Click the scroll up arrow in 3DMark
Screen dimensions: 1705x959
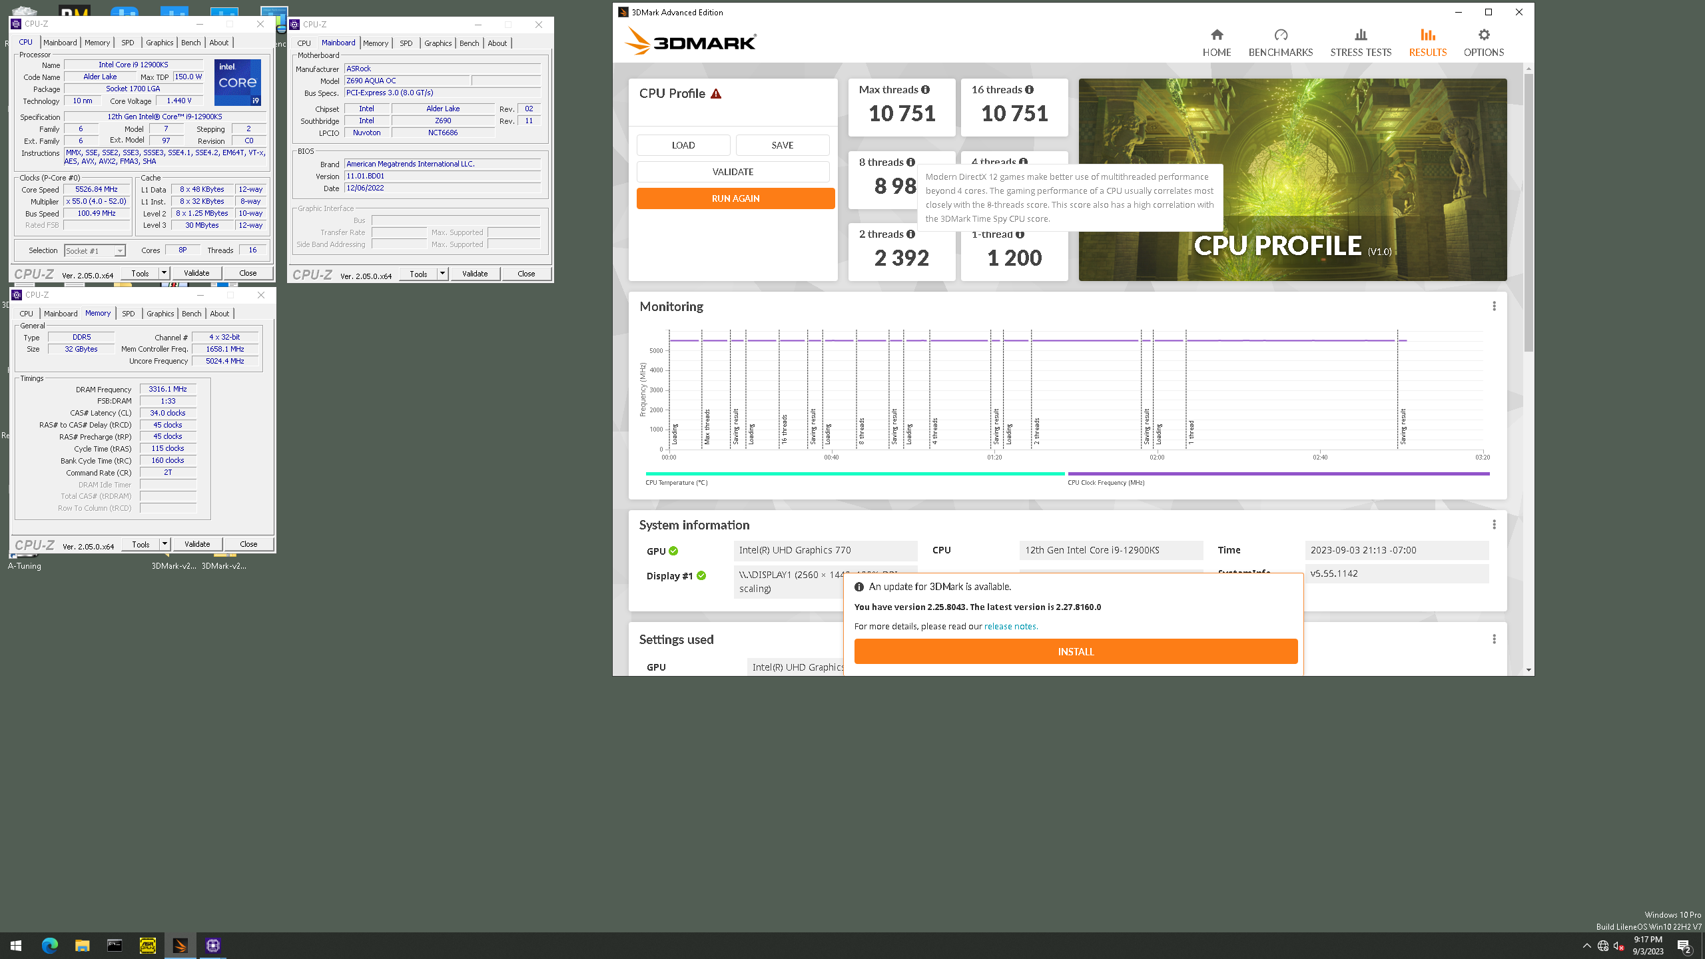[x=1529, y=69]
